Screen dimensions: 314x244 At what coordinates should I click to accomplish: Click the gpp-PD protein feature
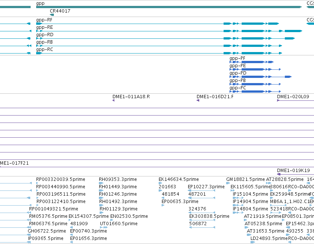(x=260, y=77)
